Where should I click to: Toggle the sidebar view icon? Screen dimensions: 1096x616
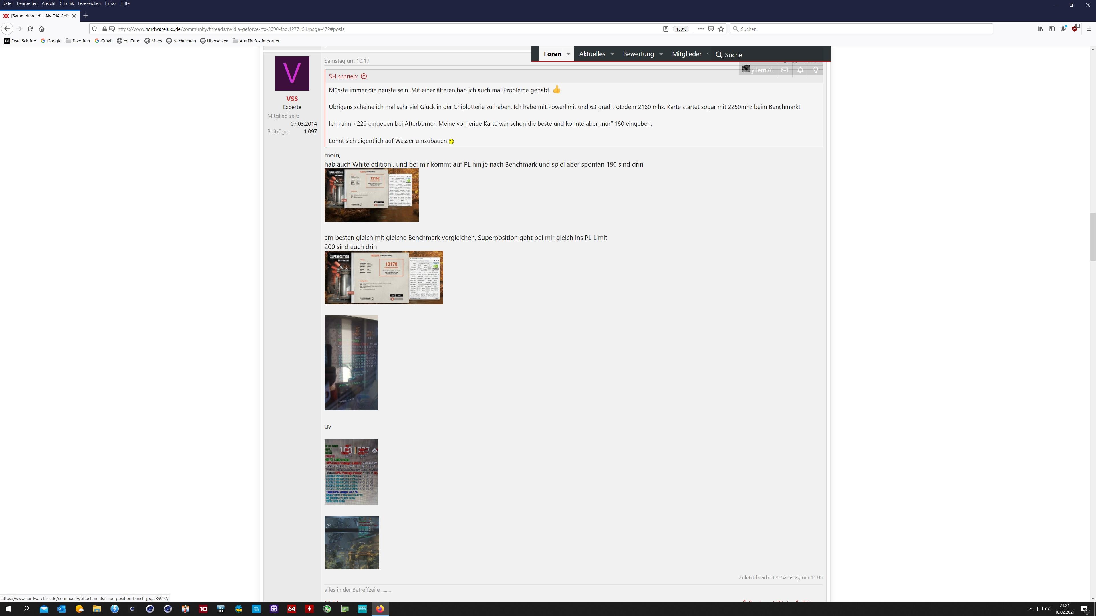(1051, 29)
